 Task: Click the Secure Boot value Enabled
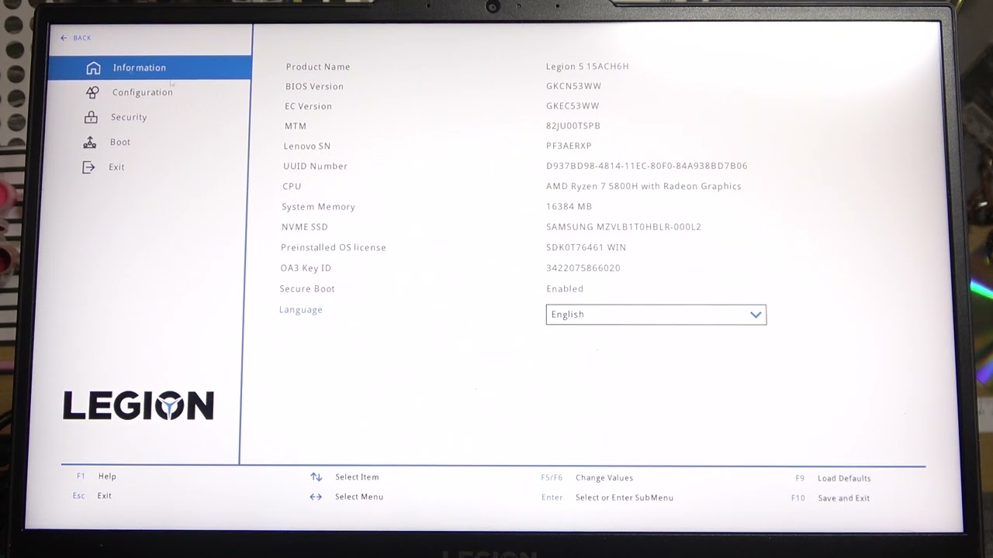pos(565,288)
